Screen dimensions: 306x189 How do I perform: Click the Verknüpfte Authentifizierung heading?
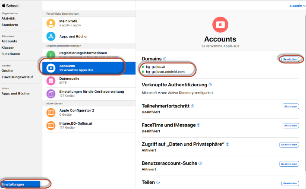point(174,85)
